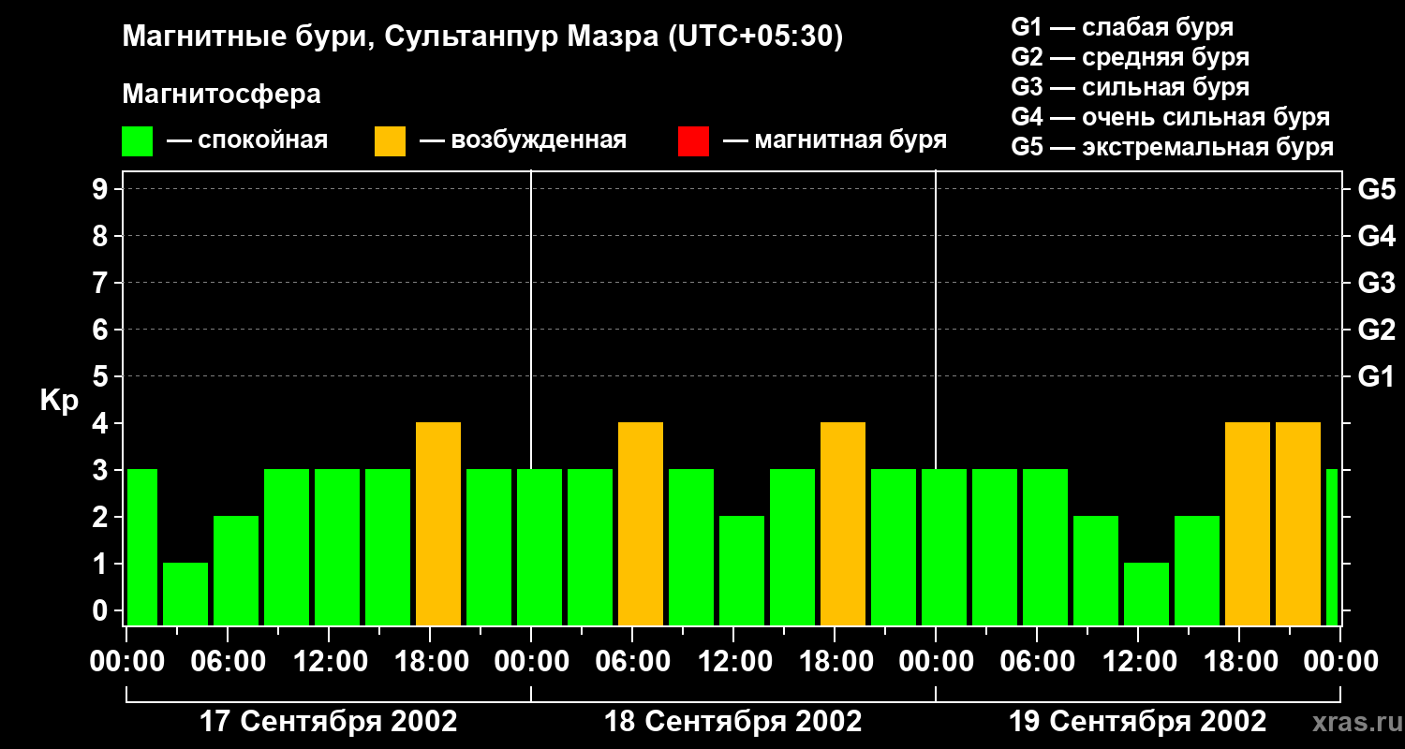The width and height of the screenshot is (1405, 749).
Task: Click the 06:00 tick label for 19 September
Action: [1037, 662]
